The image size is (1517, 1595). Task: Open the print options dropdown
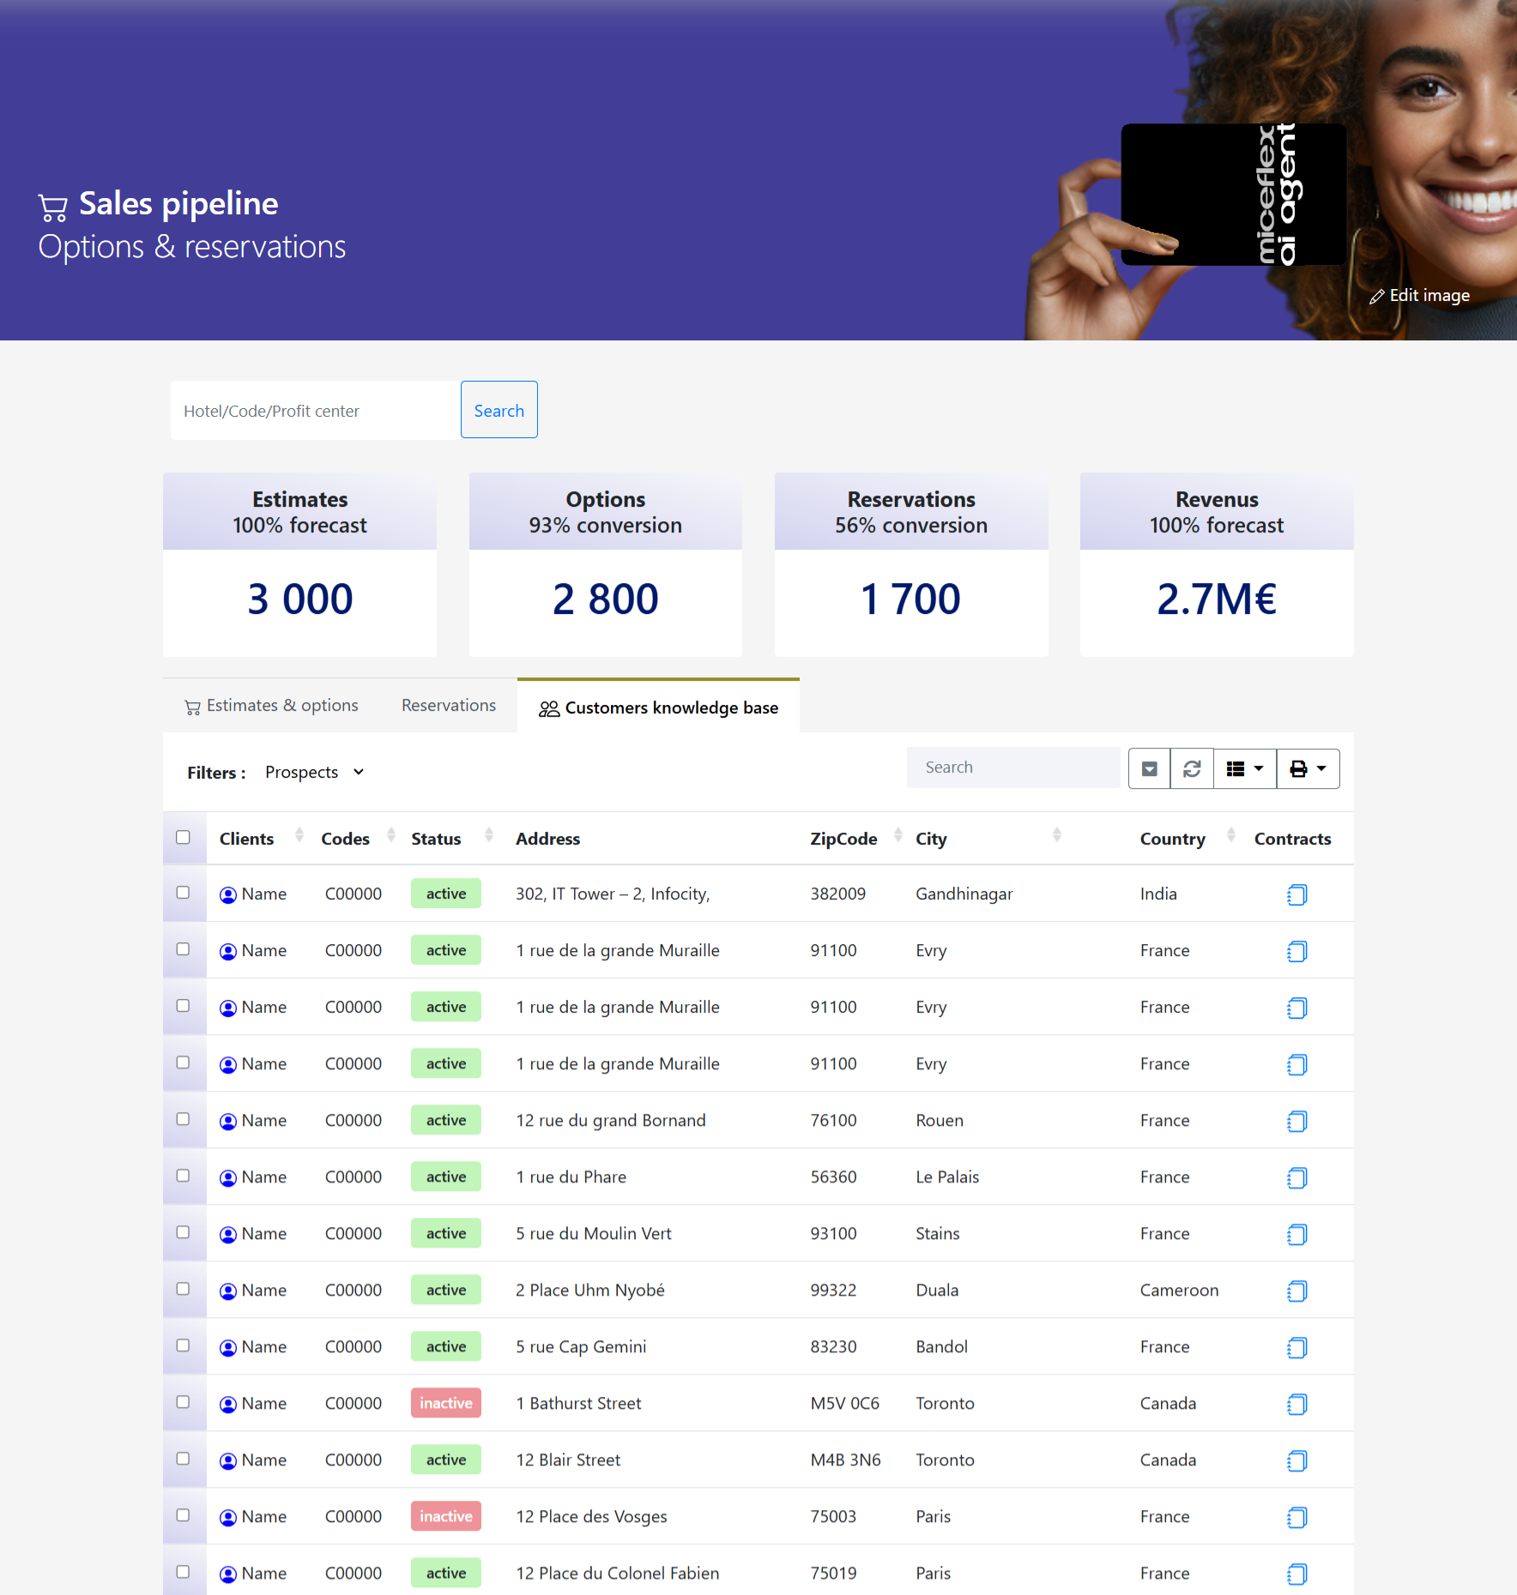point(1308,768)
